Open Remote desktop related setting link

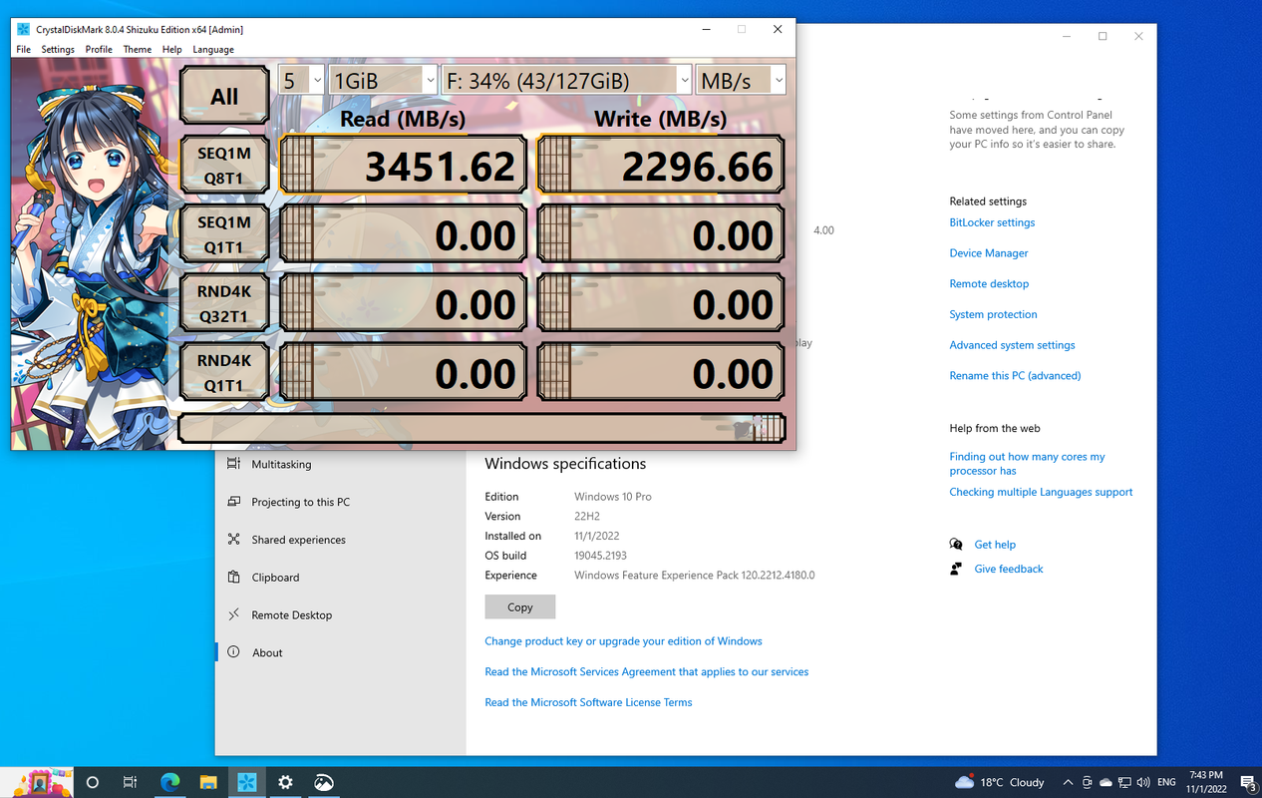click(x=989, y=284)
